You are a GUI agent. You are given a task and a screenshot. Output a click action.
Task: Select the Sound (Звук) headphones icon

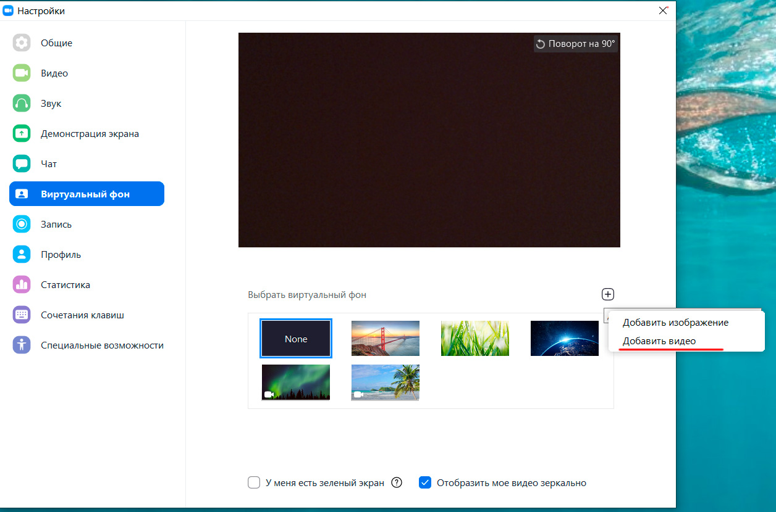[x=22, y=104]
